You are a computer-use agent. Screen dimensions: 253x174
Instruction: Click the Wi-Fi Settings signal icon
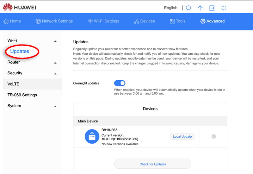click(x=90, y=21)
